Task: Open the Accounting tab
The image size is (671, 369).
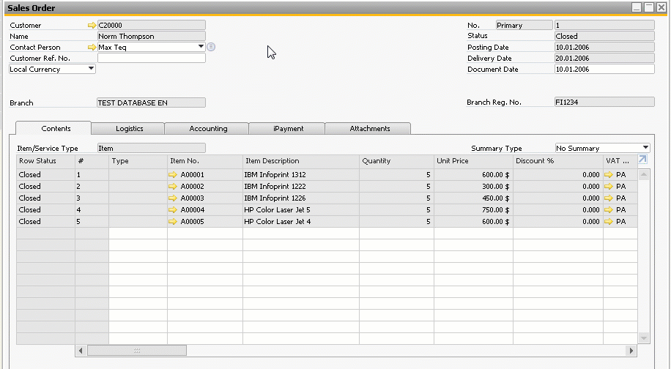Action: pos(207,128)
